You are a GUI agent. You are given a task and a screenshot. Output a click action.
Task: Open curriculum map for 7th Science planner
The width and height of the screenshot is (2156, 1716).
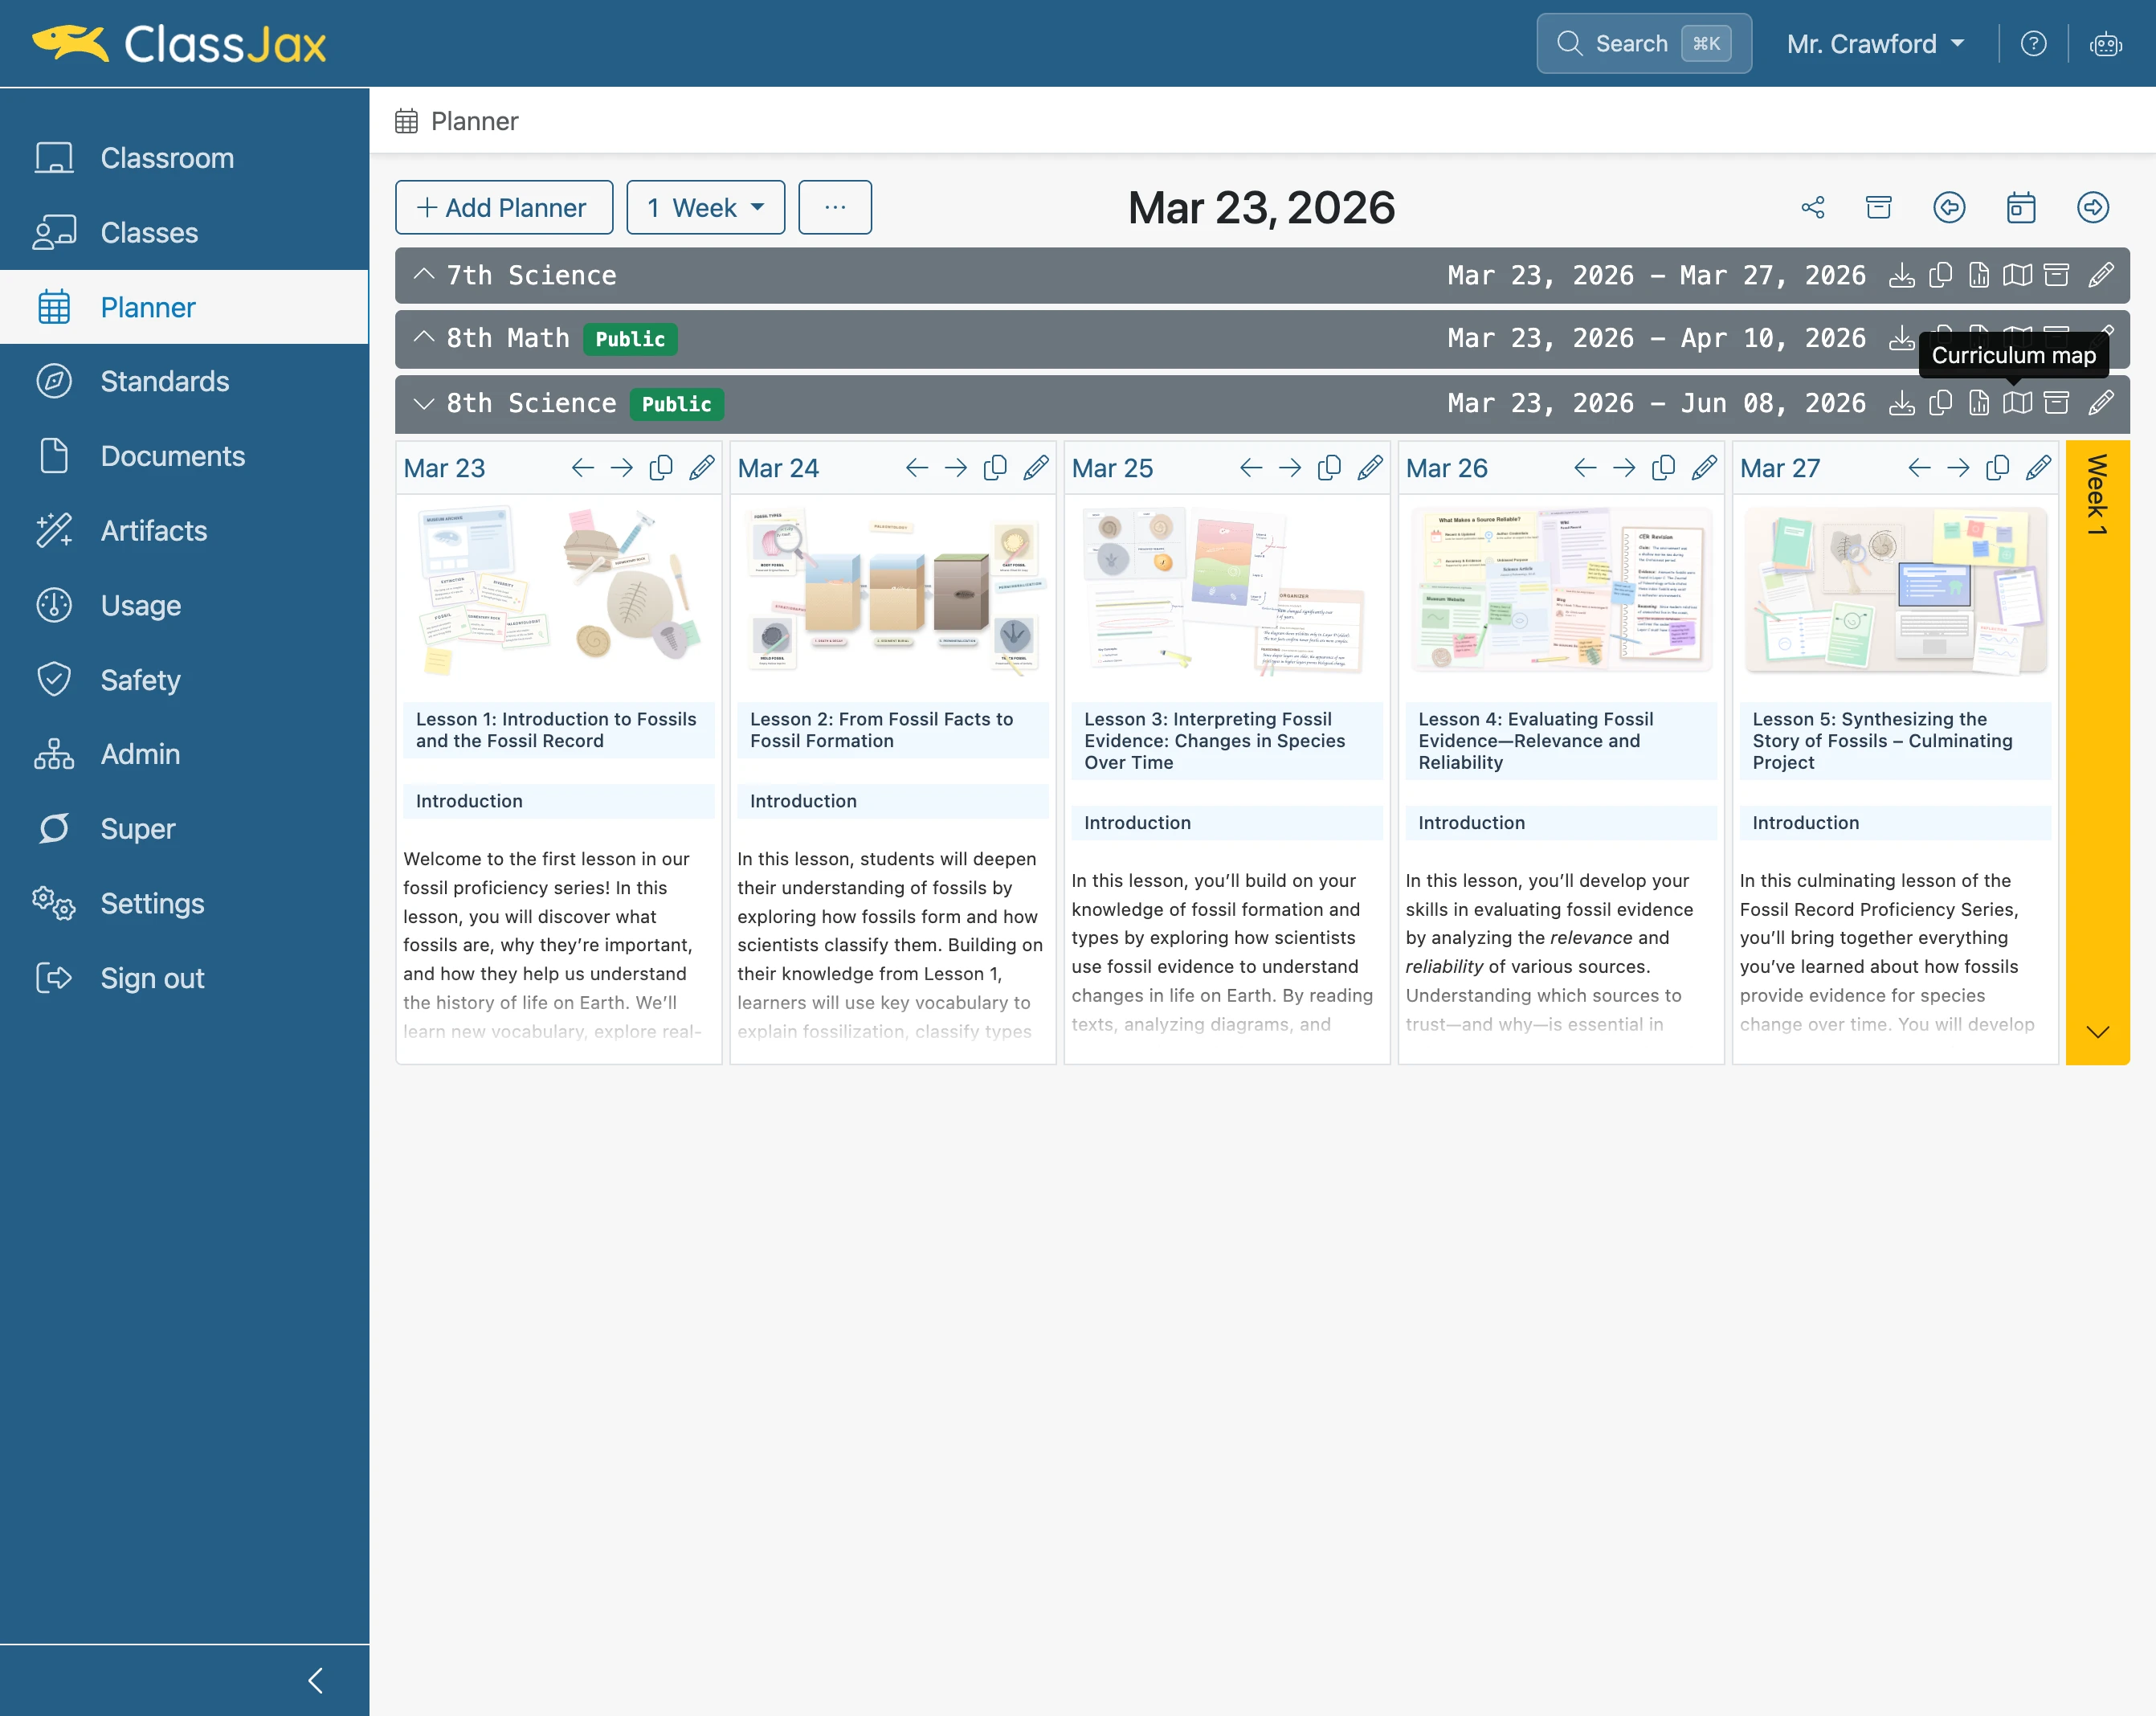[2017, 275]
